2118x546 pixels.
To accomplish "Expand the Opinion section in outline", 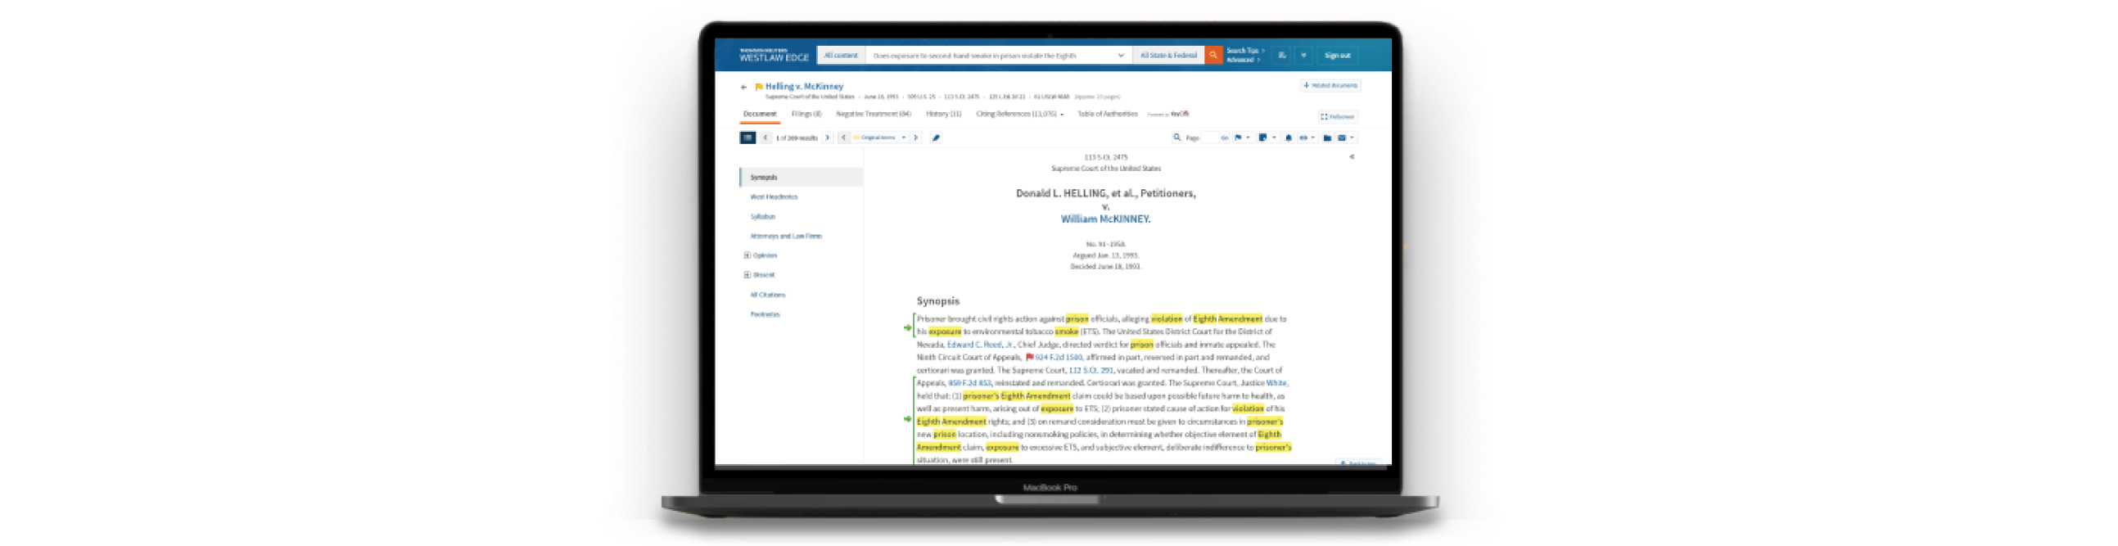I will pos(747,255).
